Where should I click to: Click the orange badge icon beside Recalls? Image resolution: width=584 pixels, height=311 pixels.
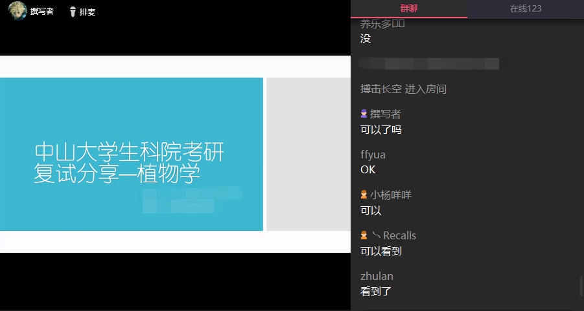pyautogui.click(x=364, y=235)
